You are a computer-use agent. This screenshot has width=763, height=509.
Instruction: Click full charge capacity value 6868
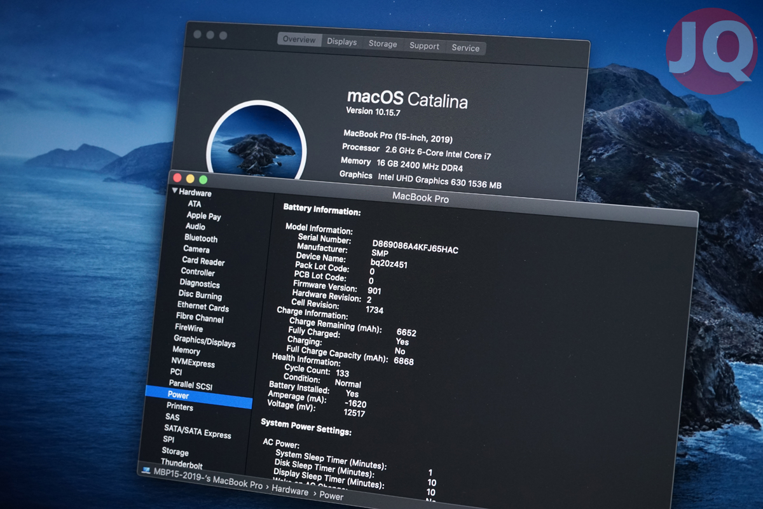pyautogui.click(x=404, y=361)
